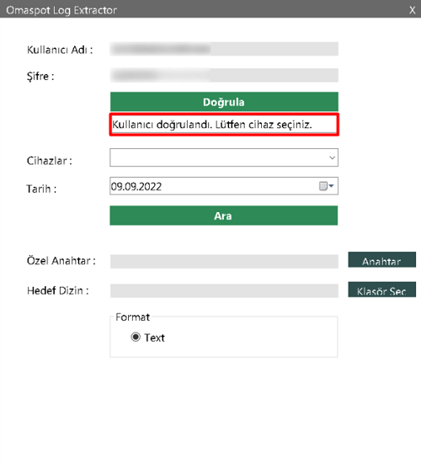The width and height of the screenshot is (421, 468).
Task: Click the Anahtar key button
Action: tap(382, 259)
